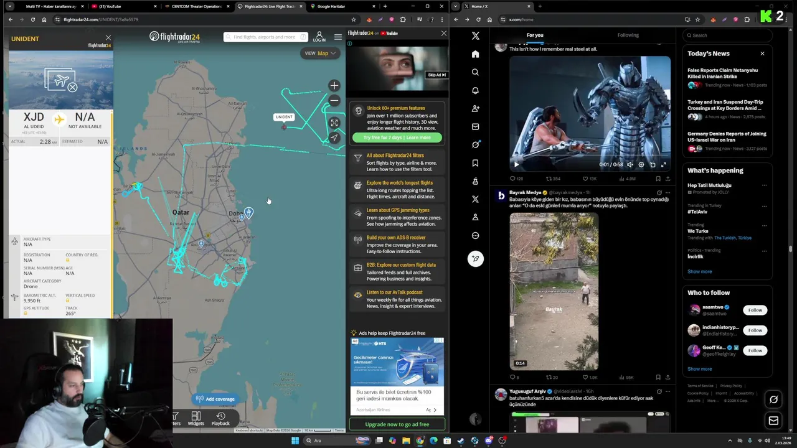797x448 pixels.
Task: Click Show more under What's happening
Action: pos(699,271)
